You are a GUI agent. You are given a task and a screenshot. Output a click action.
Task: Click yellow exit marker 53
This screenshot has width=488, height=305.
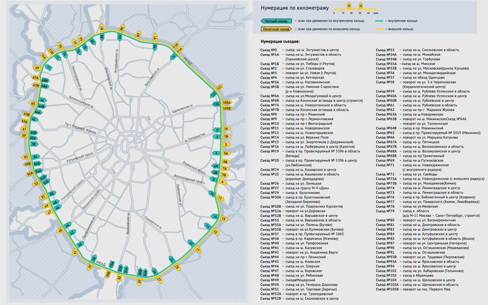[37, 184]
